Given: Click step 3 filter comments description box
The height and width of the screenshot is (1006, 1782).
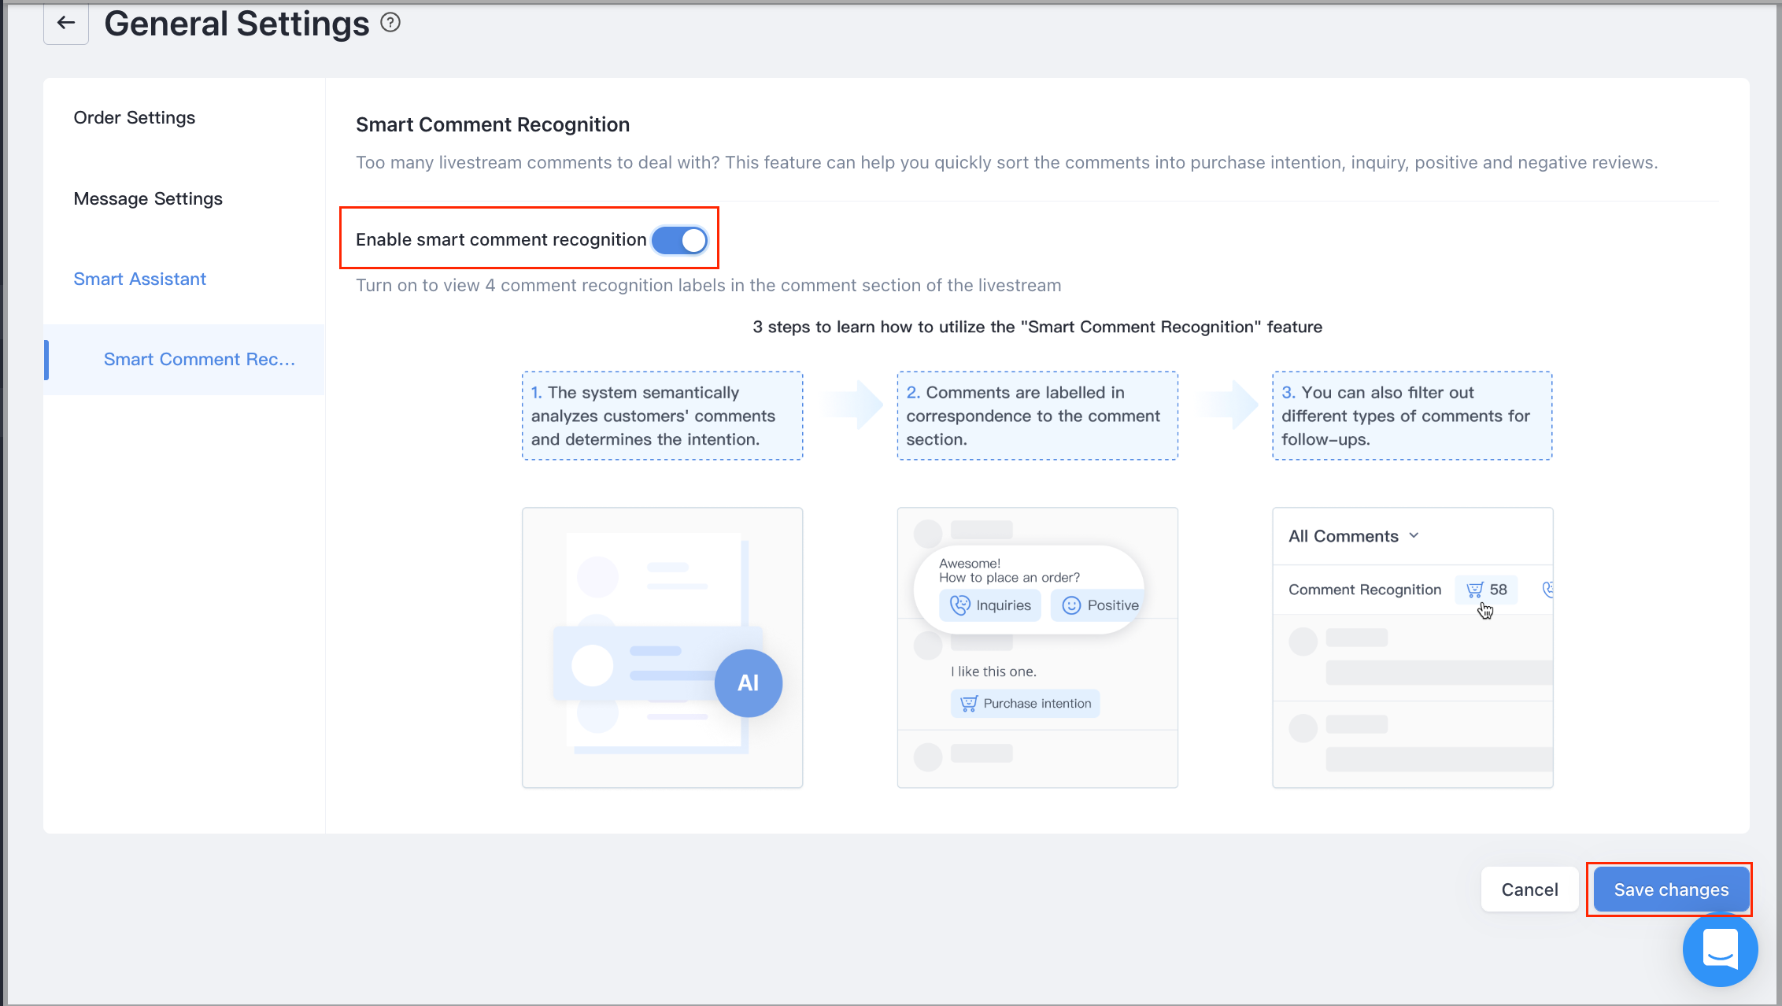Looking at the screenshot, I should click(x=1412, y=416).
